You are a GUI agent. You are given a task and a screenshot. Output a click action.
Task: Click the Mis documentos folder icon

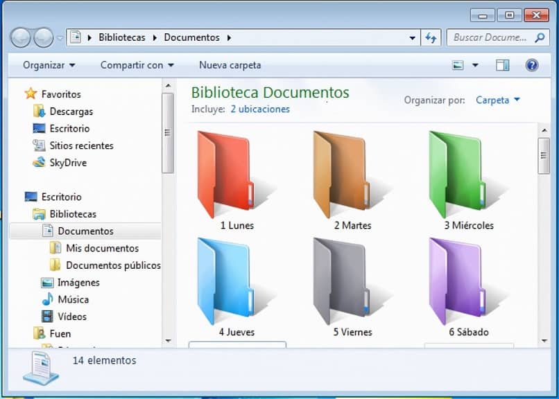[x=55, y=248]
